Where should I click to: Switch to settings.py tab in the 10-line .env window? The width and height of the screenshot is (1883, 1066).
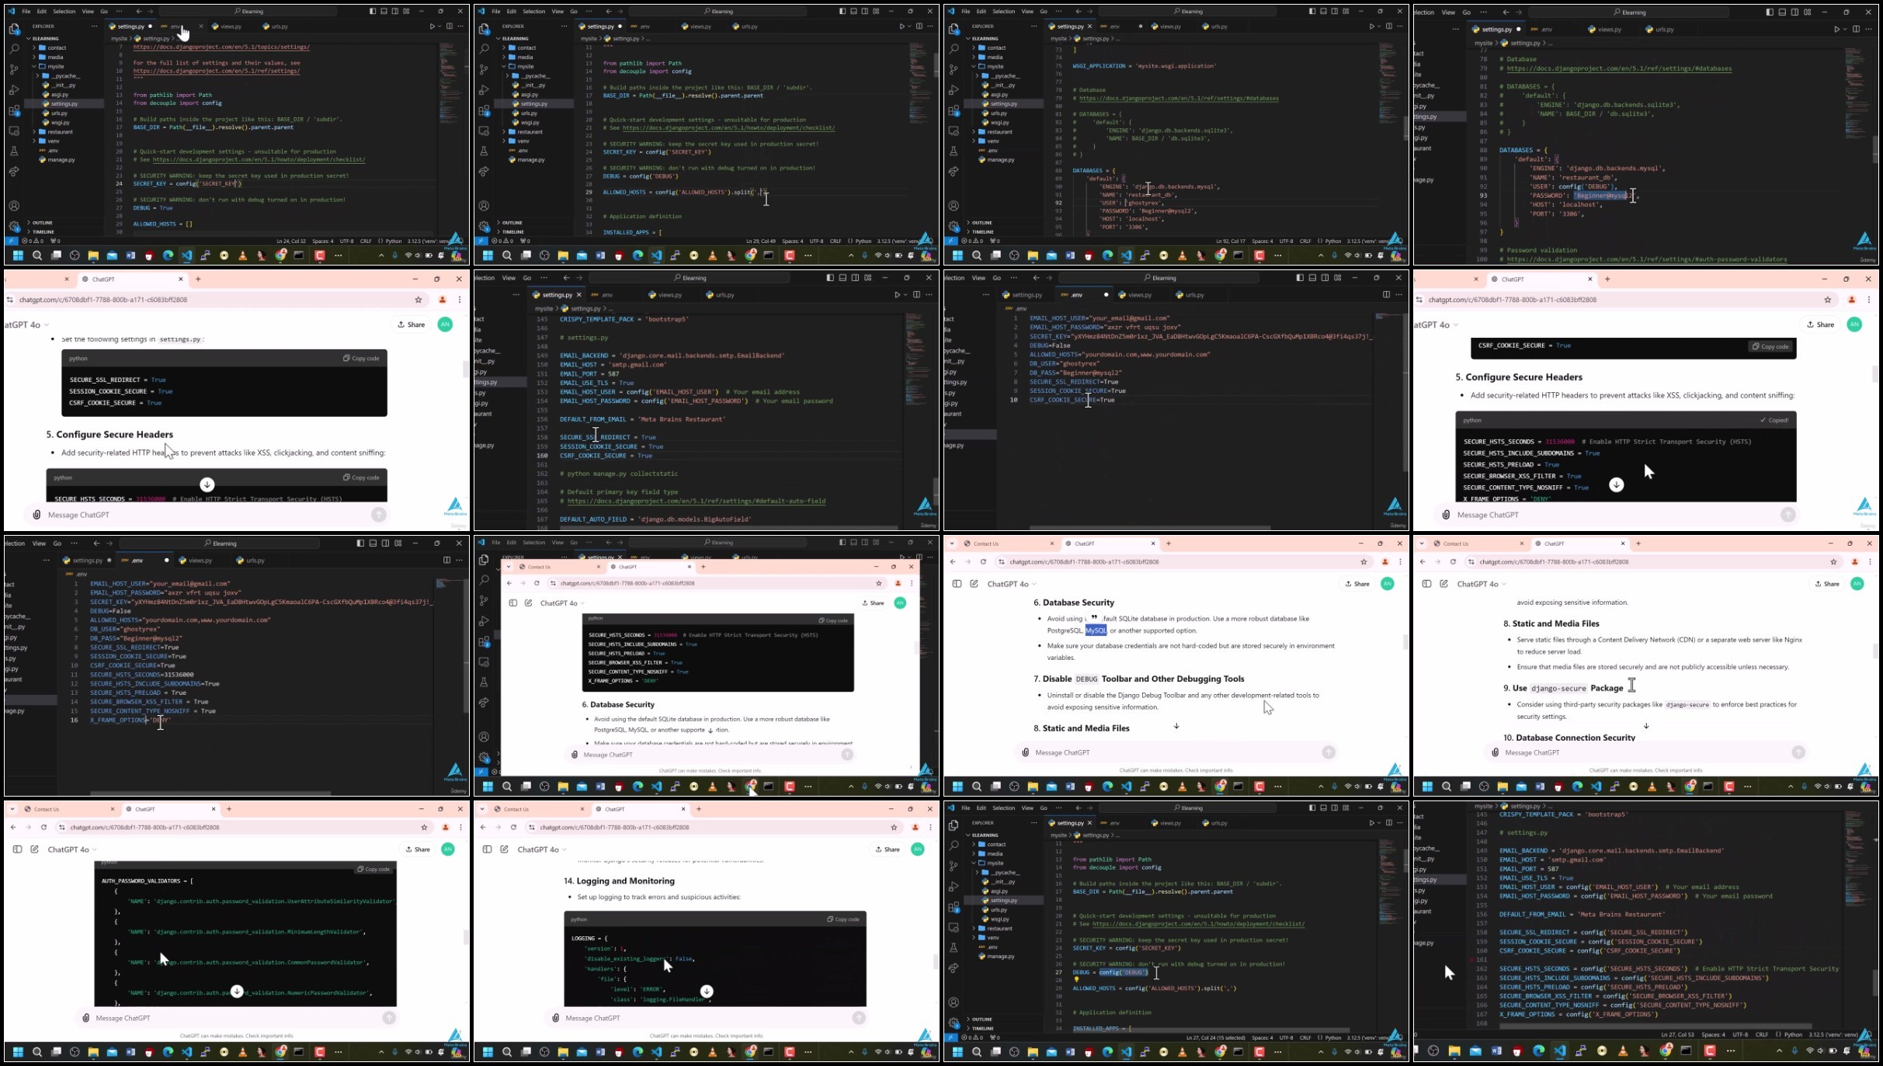point(1027,295)
